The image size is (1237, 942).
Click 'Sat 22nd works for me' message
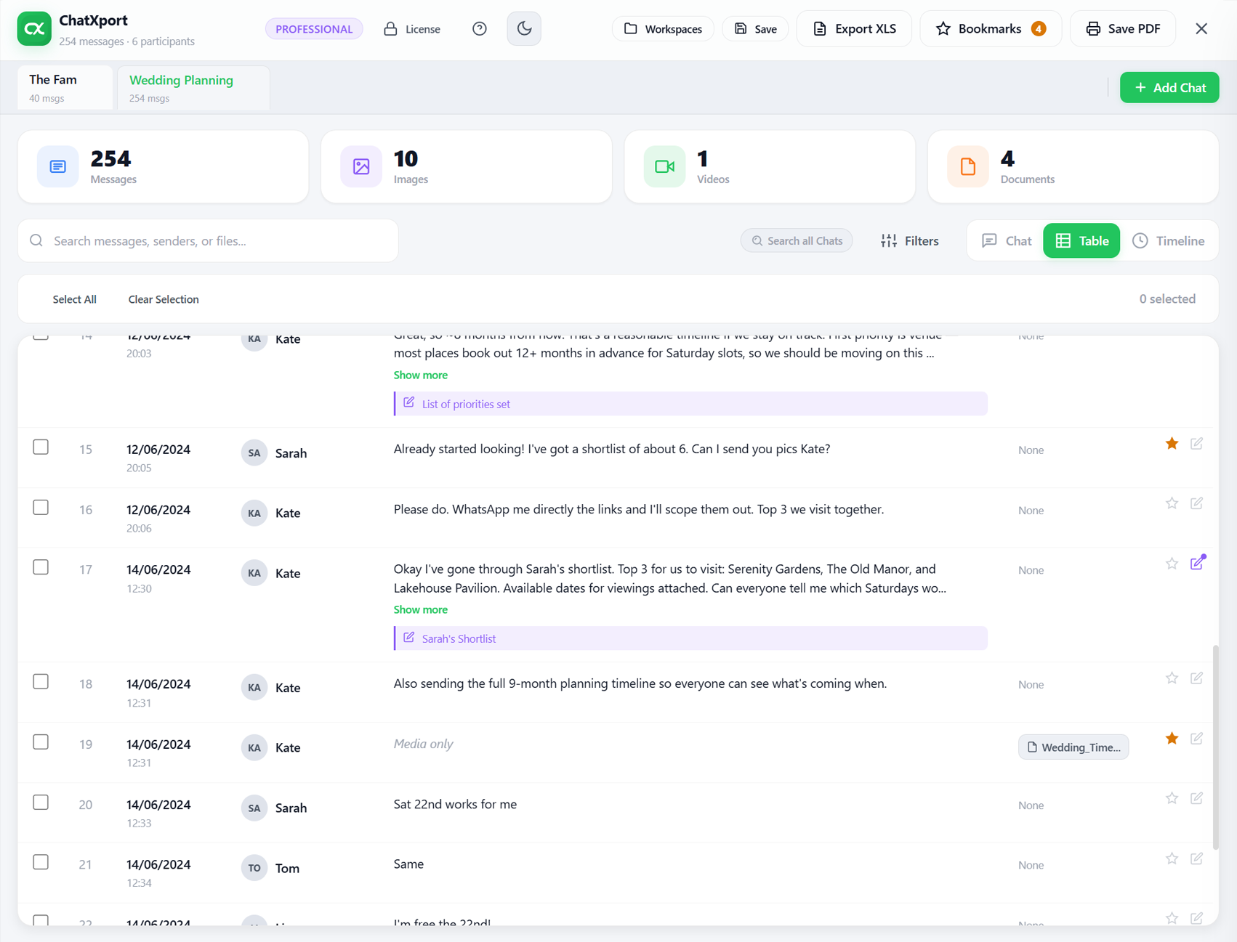[455, 804]
